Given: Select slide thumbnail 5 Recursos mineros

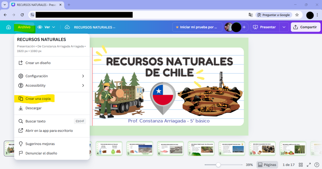Looking at the screenshot, I should pos(140,149).
